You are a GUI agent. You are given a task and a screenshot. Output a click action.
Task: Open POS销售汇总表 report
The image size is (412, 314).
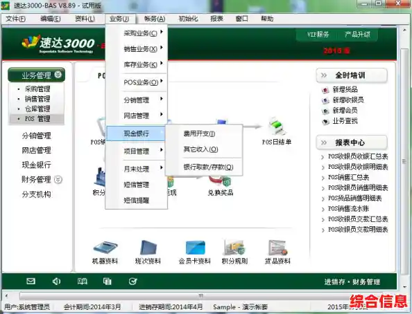348,178
